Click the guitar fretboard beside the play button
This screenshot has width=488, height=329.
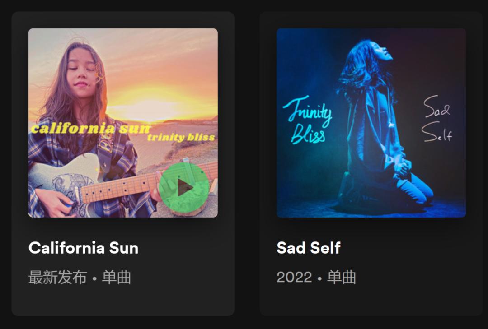tap(122, 186)
